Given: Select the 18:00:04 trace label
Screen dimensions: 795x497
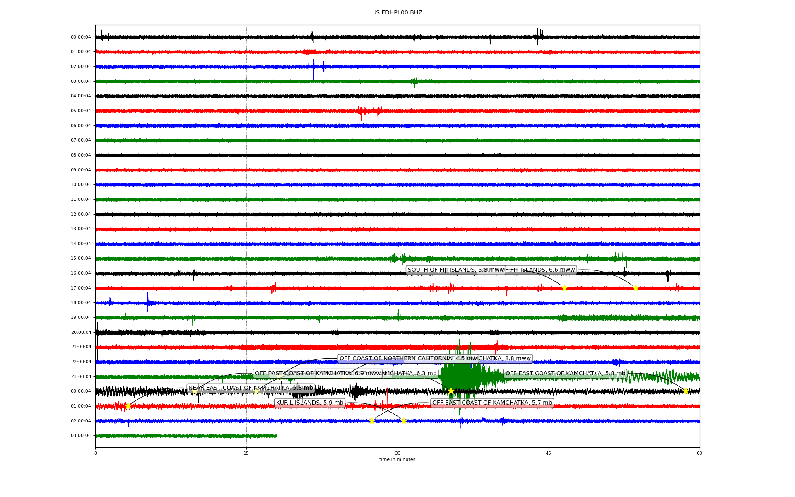Looking at the screenshot, I should coord(81,303).
